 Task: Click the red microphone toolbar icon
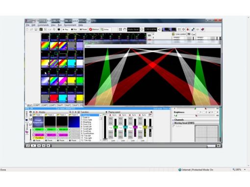click(x=188, y=29)
